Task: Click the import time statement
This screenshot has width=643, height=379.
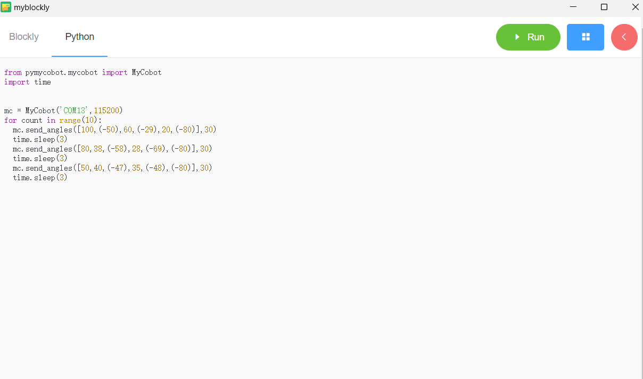Action: (28, 82)
